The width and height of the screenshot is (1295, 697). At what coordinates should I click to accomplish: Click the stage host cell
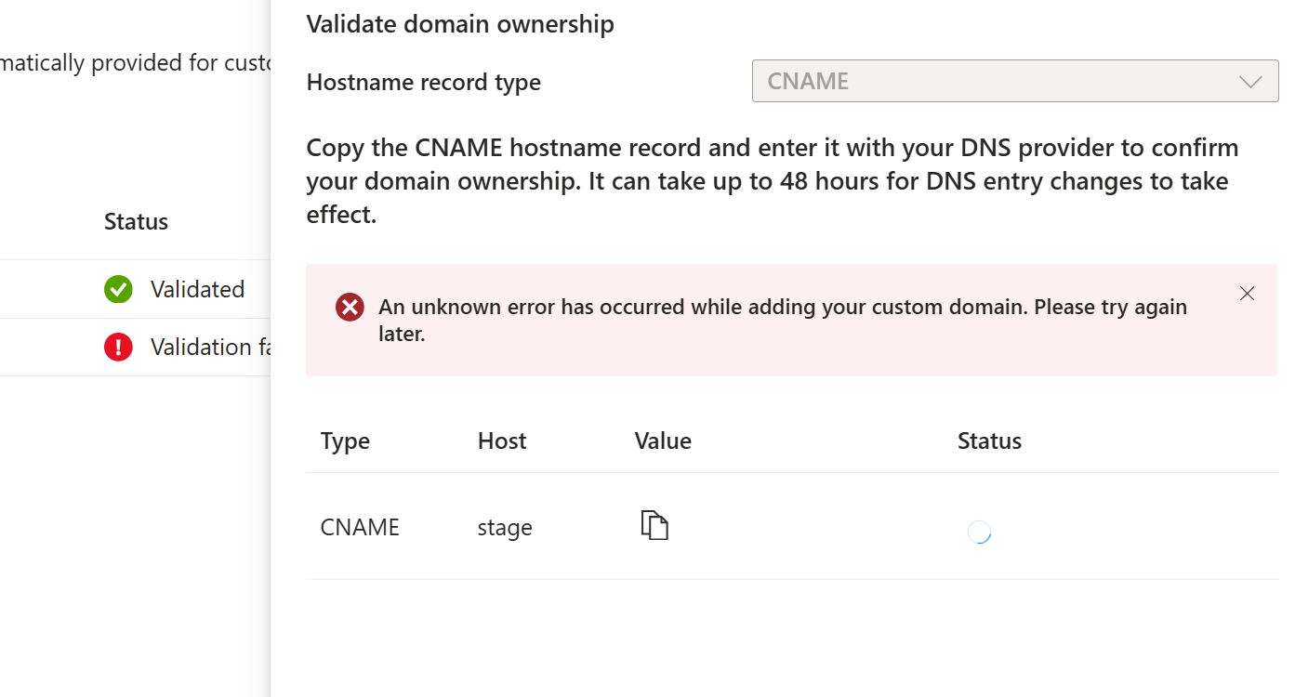505,528
